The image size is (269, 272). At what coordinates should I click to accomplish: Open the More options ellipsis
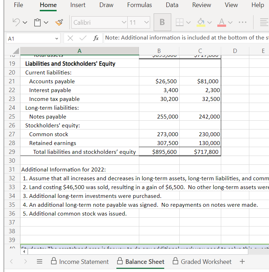click(x=243, y=22)
